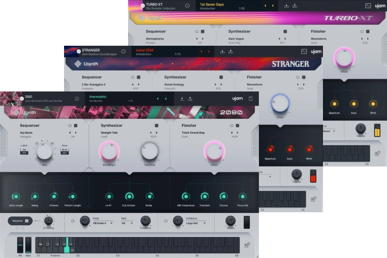Click ujam logo in 2080 window
This screenshot has height=258, width=387.
pos(237,98)
